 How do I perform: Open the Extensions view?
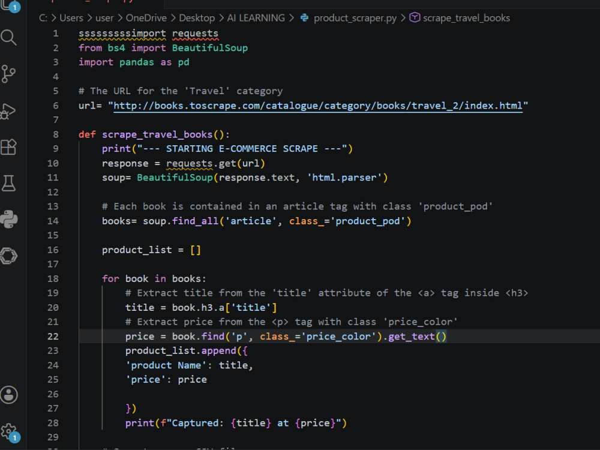click(8, 147)
